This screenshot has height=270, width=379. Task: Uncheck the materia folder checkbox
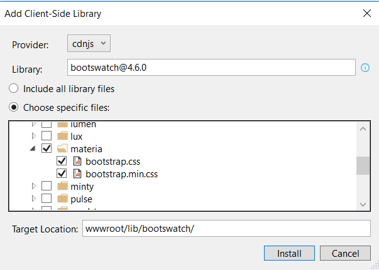point(47,148)
